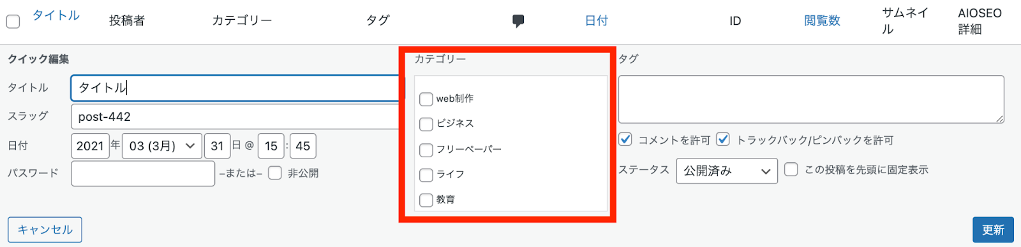Sort posts by タイトル column header

point(56,15)
